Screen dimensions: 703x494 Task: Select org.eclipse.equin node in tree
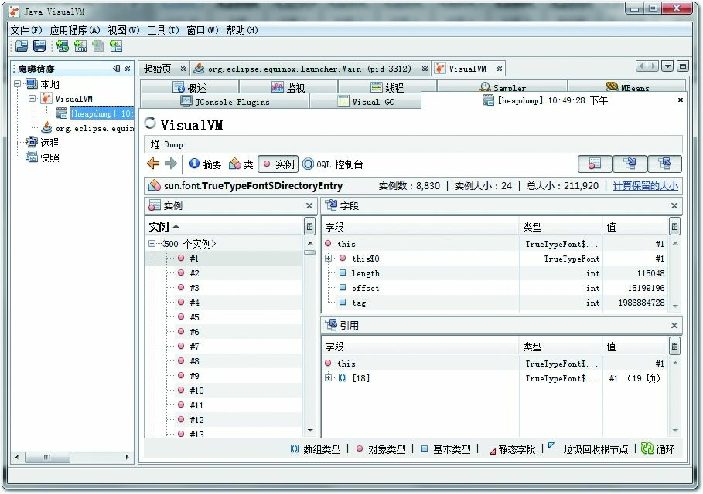(x=87, y=128)
